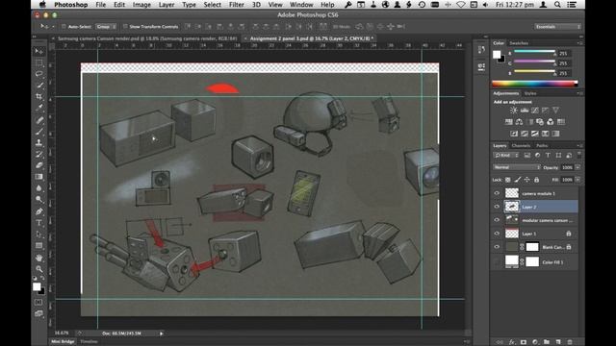Image resolution: width=616 pixels, height=346 pixels.
Task: Pick a color from spectrum ramp
Action: 535,84
